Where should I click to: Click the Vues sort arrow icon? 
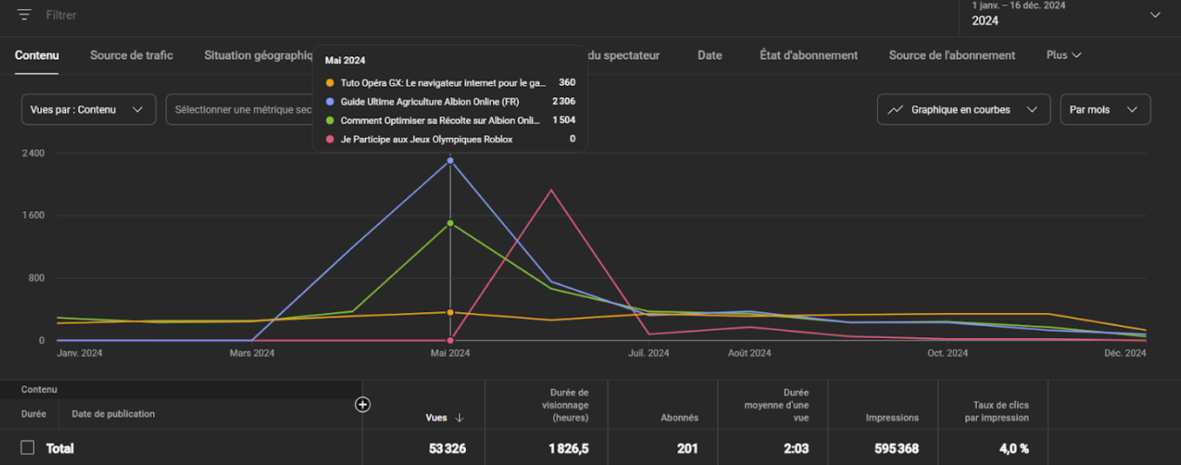click(460, 418)
